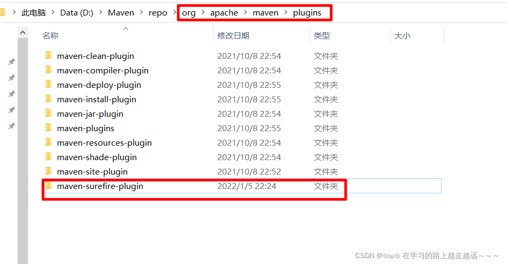Expand the chevron after org in the path
507x264 pixels.
point(203,12)
